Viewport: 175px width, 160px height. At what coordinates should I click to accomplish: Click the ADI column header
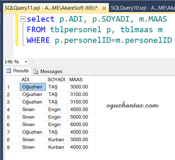pos(33,79)
